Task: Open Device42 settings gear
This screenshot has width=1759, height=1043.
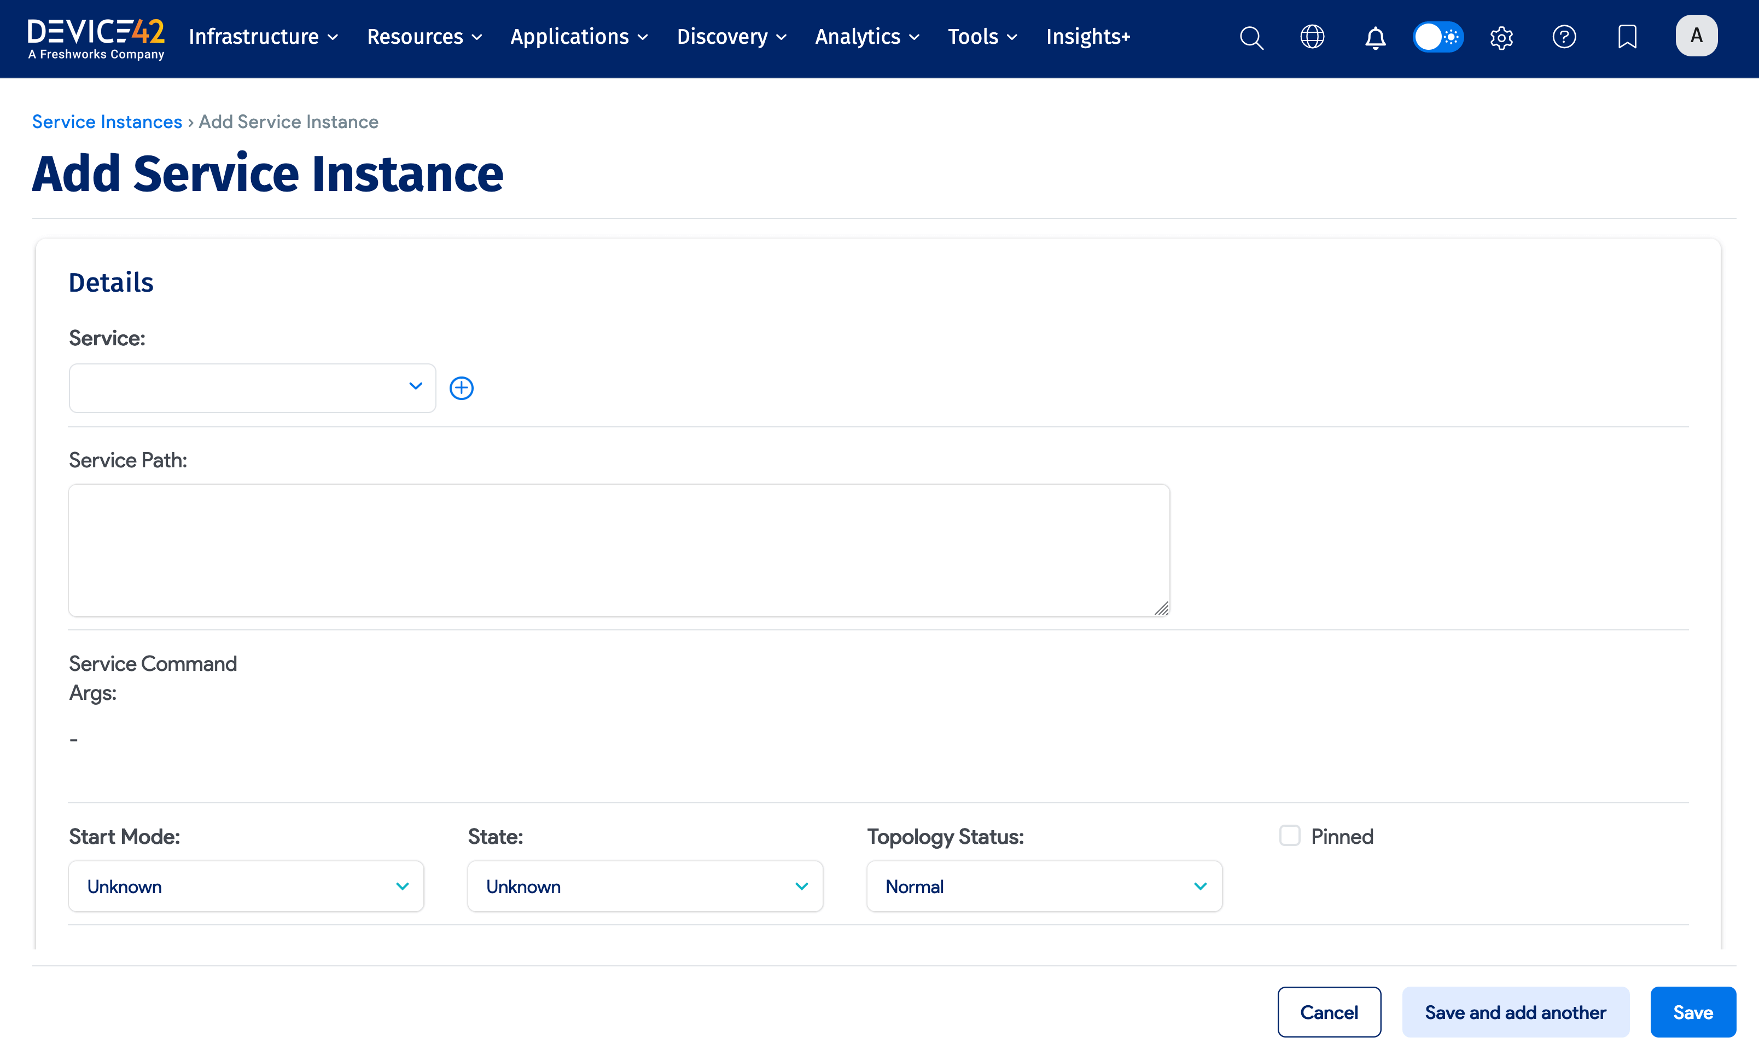Action: pyautogui.click(x=1500, y=37)
